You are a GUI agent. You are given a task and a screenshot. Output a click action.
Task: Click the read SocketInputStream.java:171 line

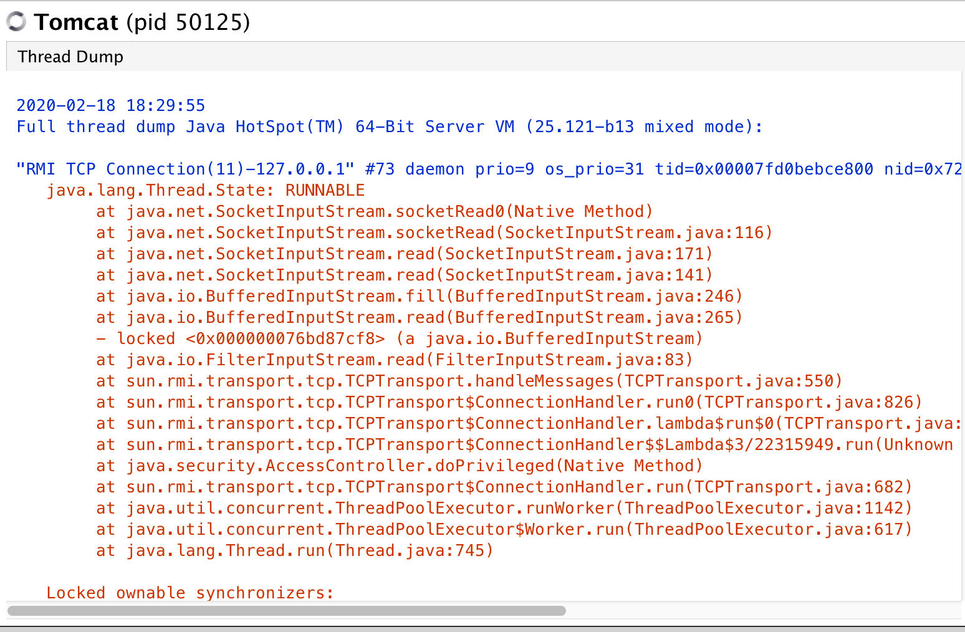(x=405, y=254)
